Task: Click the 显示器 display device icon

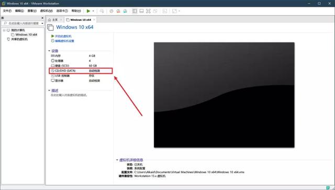Action: (x=52, y=81)
